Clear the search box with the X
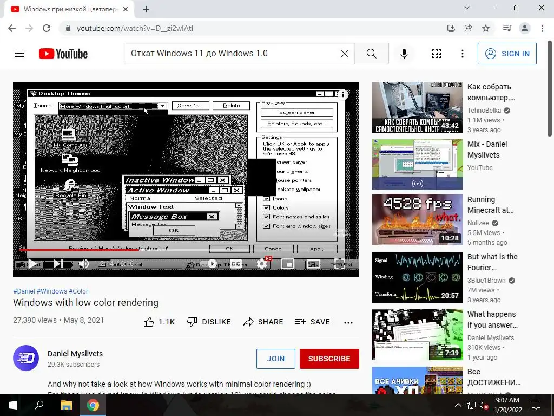 [x=345, y=54]
